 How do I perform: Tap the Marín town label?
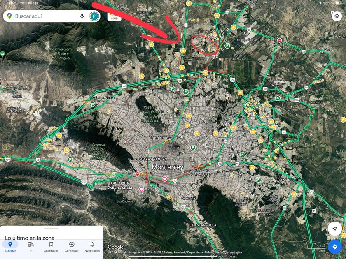(328, 50)
